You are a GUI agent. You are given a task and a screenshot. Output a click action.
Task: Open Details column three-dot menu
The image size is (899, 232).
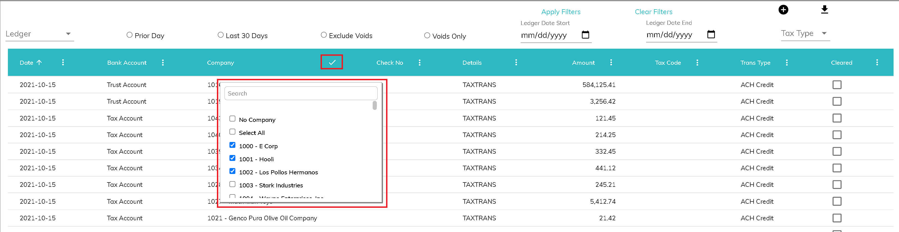click(516, 63)
